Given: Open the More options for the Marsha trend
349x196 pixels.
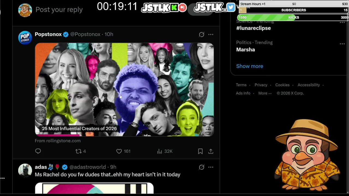Looking at the screenshot, I should [x=342, y=44].
